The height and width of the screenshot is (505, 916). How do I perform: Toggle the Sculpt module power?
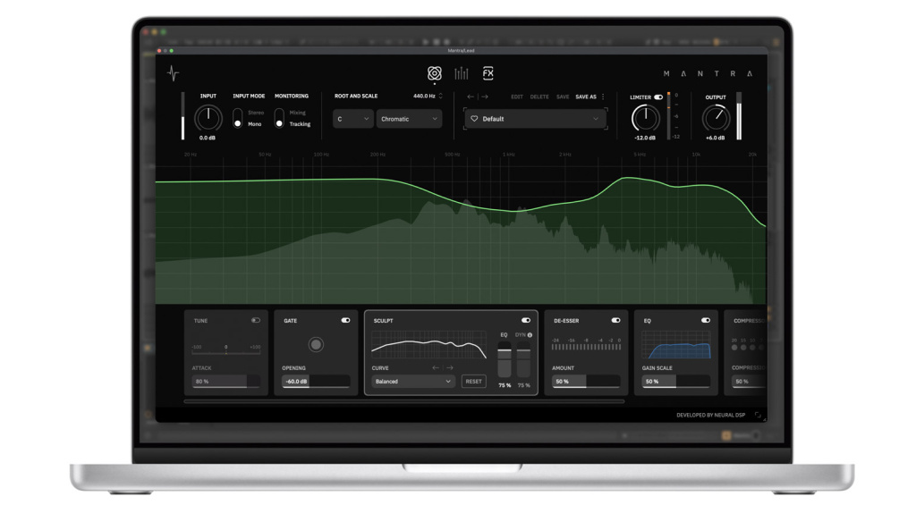(526, 321)
